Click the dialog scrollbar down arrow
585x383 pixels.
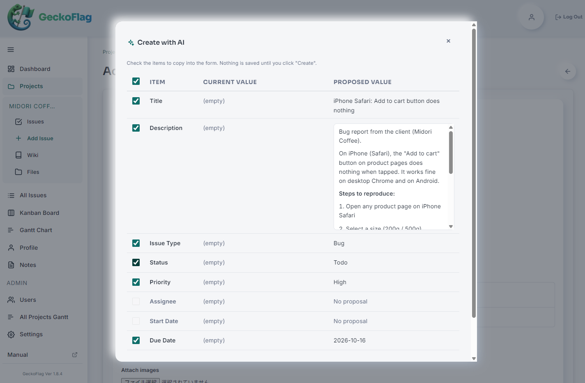[x=474, y=358]
